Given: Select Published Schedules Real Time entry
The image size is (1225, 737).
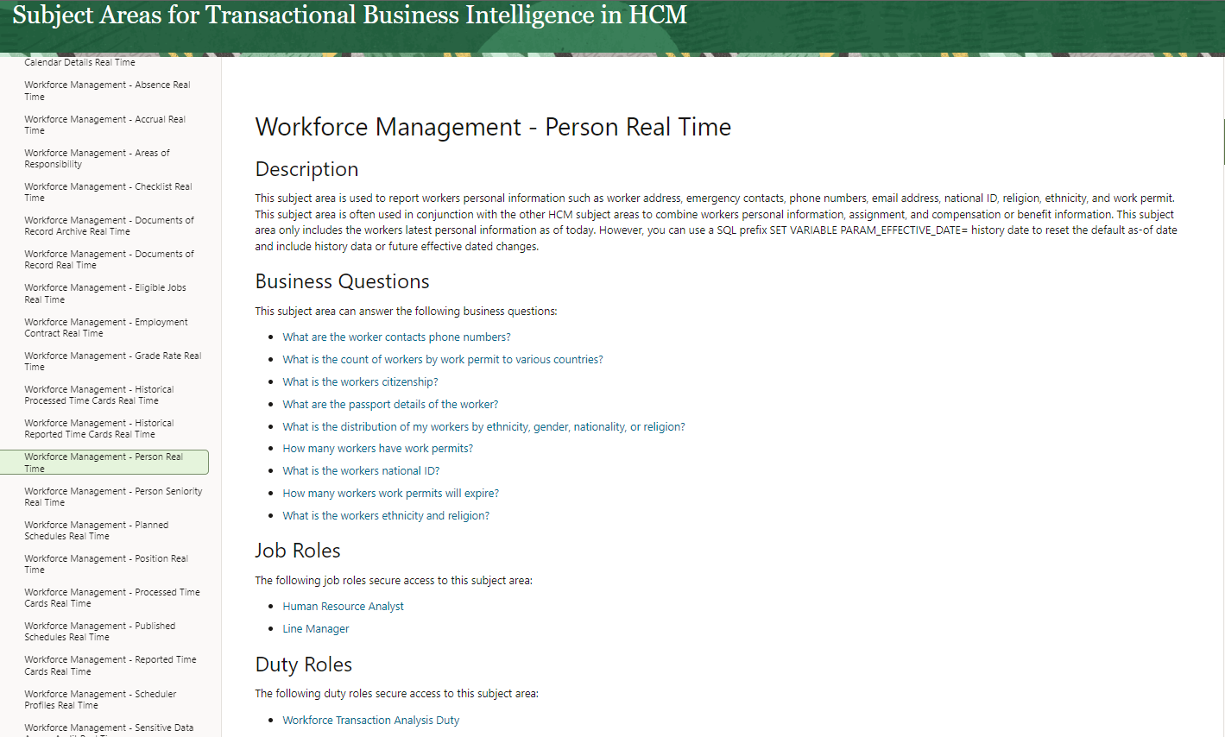Looking at the screenshot, I should tap(99, 631).
